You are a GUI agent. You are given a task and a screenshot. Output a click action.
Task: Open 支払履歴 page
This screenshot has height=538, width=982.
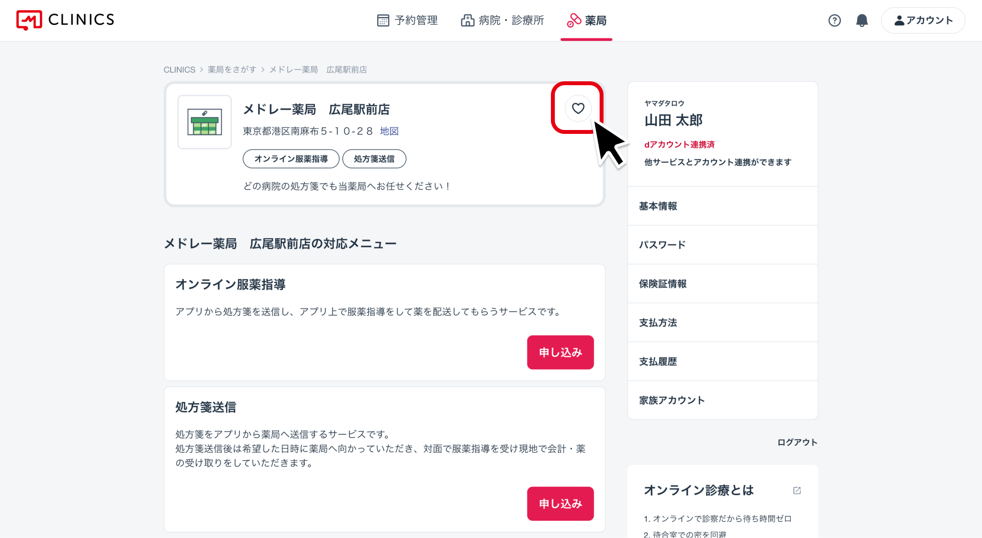coord(722,361)
